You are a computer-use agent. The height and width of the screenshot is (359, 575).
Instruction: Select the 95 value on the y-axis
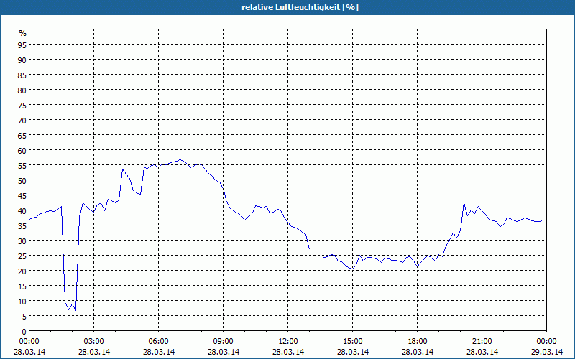22,45
